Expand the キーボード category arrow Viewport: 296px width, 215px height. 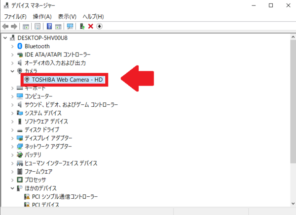pos(12,88)
